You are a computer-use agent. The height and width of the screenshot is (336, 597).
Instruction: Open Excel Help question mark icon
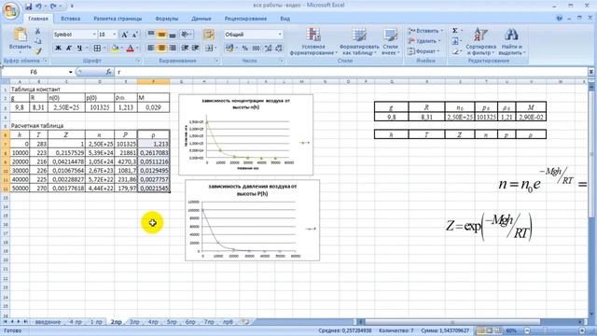[x=560, y=19]
